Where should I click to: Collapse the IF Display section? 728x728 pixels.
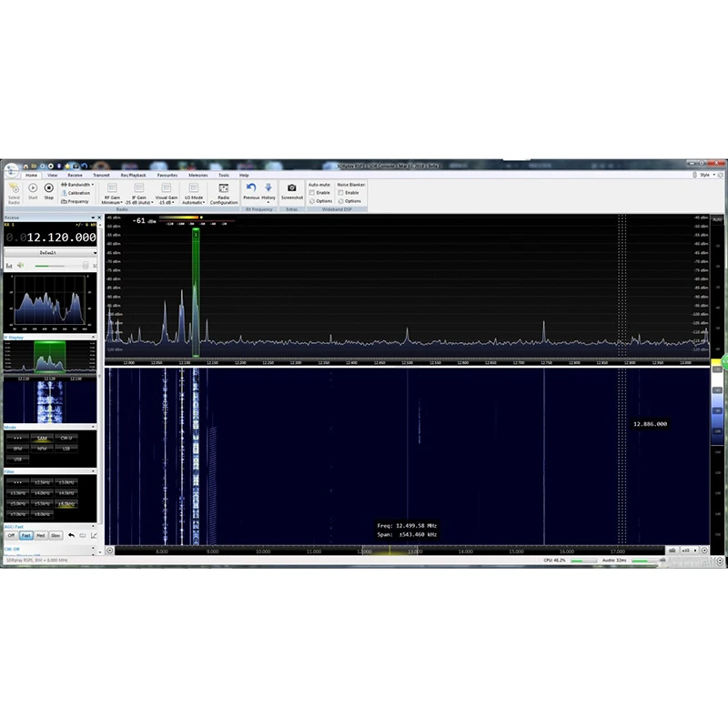[94, 337]
